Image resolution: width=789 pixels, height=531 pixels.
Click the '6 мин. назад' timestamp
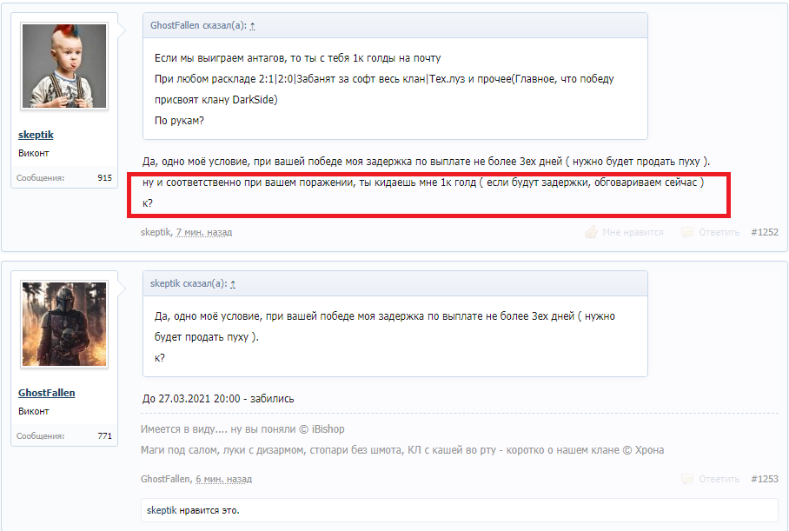coord(223,479)
